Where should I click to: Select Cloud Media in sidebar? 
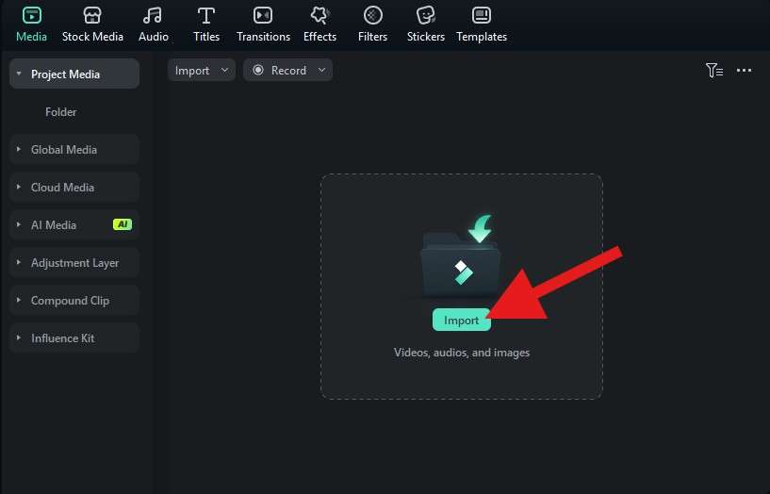pyautogui.click(x=74, y=187)
